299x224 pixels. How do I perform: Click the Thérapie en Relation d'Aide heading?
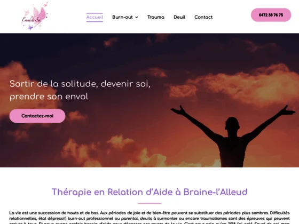pyautogui.click(x=149, y=192)
